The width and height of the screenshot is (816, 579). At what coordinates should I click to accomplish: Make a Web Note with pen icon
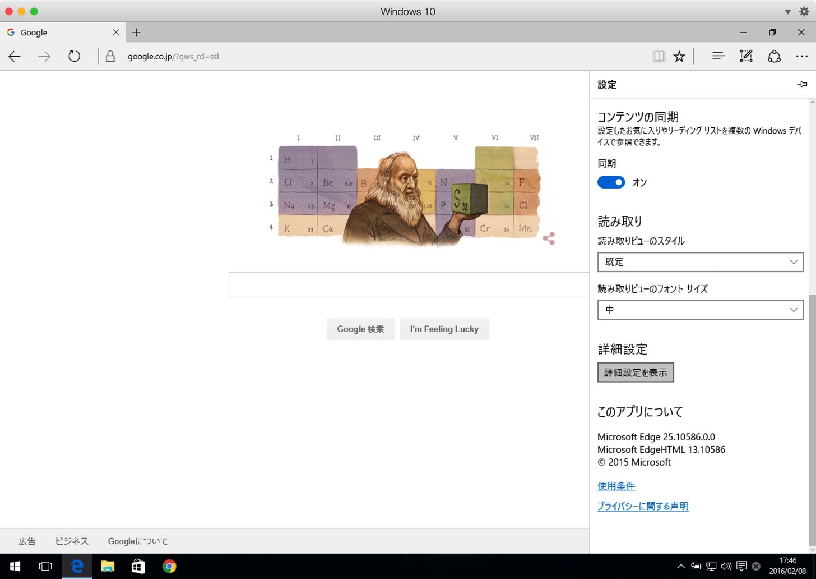click(746, 56)
